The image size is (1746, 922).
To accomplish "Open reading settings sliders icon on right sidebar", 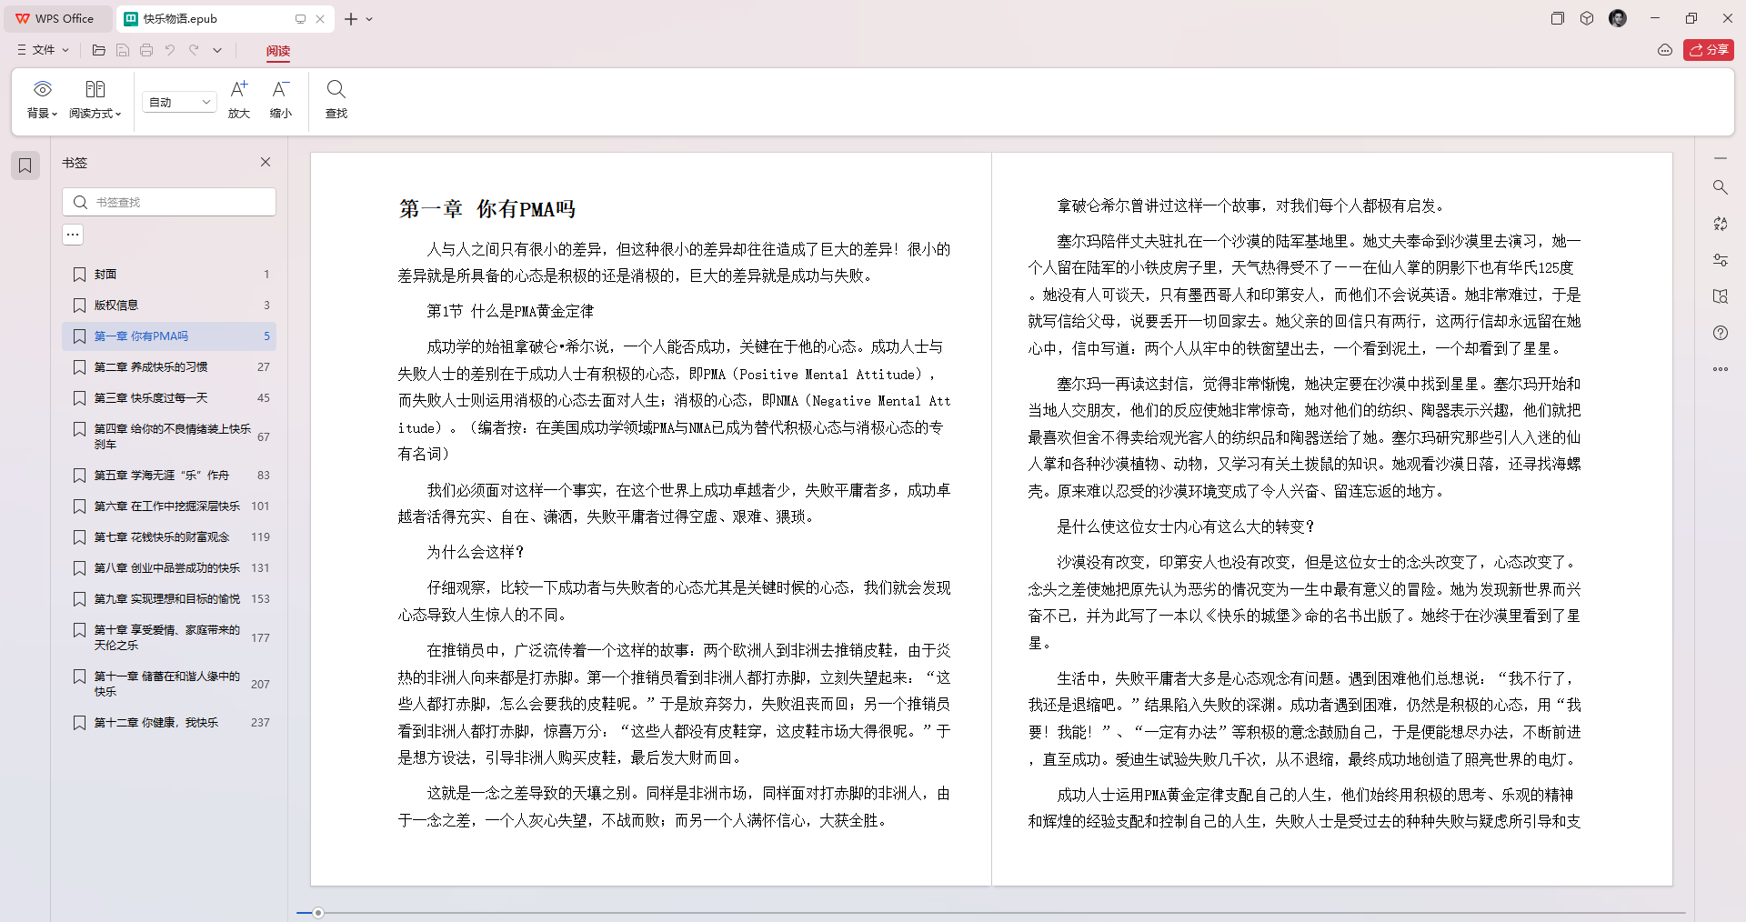I will point(1720,259).
